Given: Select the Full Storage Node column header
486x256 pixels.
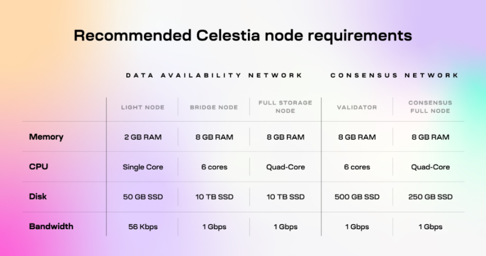Looking at the screenshot, I should click(x=285, y=106).
